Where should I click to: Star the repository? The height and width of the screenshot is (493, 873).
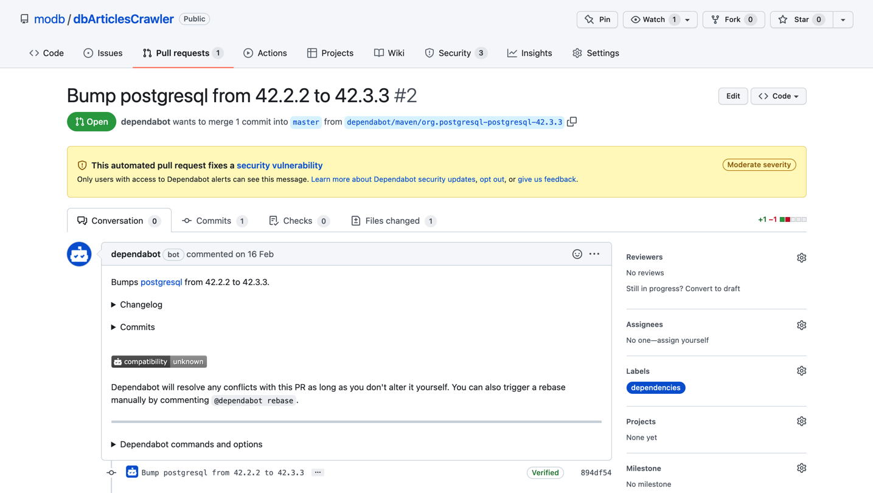[801, 19]
